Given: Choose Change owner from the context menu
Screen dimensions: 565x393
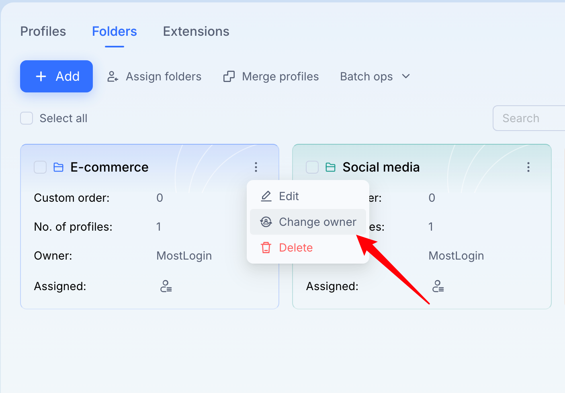Looking at the screenshot, I should click(308, 222).
